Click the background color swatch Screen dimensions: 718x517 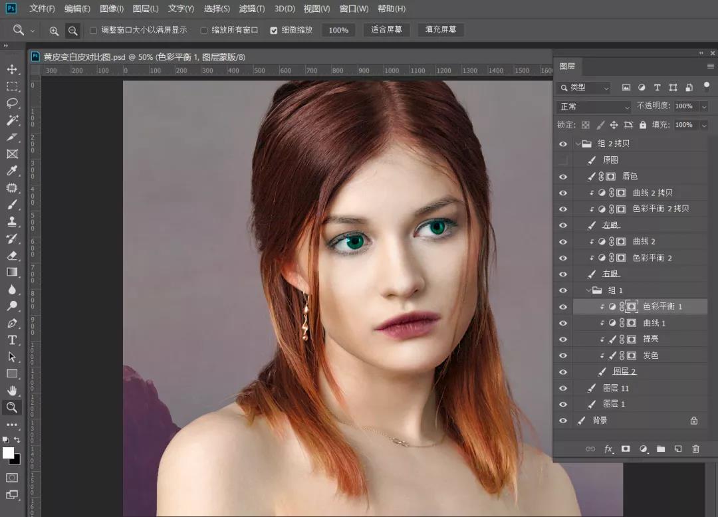click(17, 461)
